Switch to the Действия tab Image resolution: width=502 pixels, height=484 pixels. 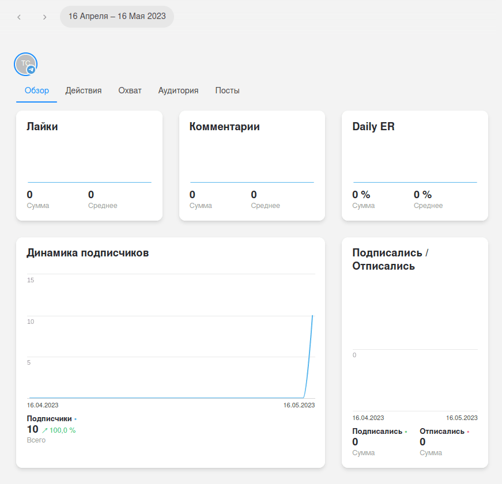[x=84, y=90]
